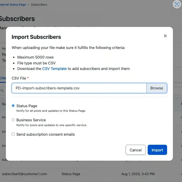The height and width of the screenshot is (182, 182).
Task: Select the Status Page radio option
Action: coord(13,106)
